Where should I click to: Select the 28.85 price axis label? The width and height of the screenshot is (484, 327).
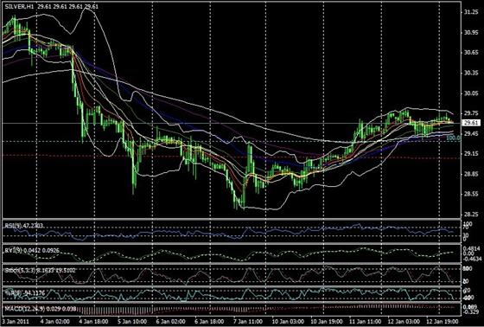(471, 175)
